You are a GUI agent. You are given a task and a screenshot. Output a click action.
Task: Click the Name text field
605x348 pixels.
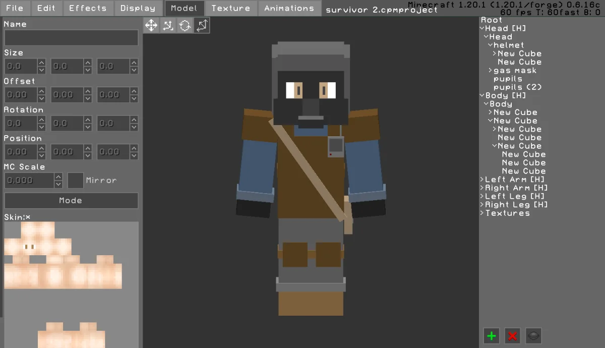click(71, 38)
